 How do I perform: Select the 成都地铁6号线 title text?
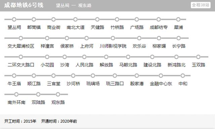pyautogui.click(x=24, y=5)
